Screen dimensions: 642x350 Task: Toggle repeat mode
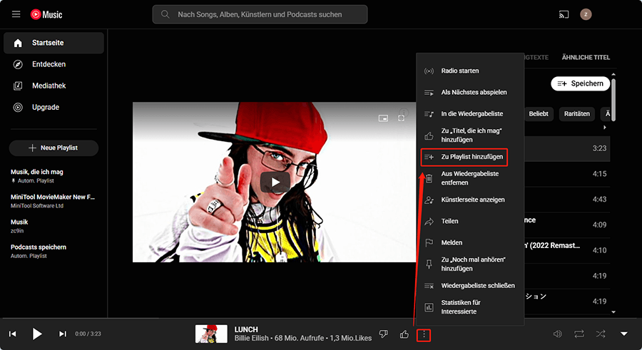pos(579,334)
